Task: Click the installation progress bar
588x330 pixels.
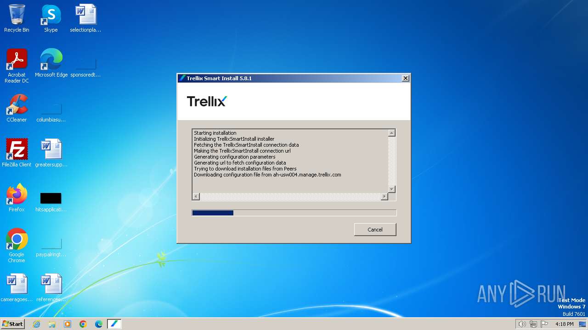Action: pos(294,213)
